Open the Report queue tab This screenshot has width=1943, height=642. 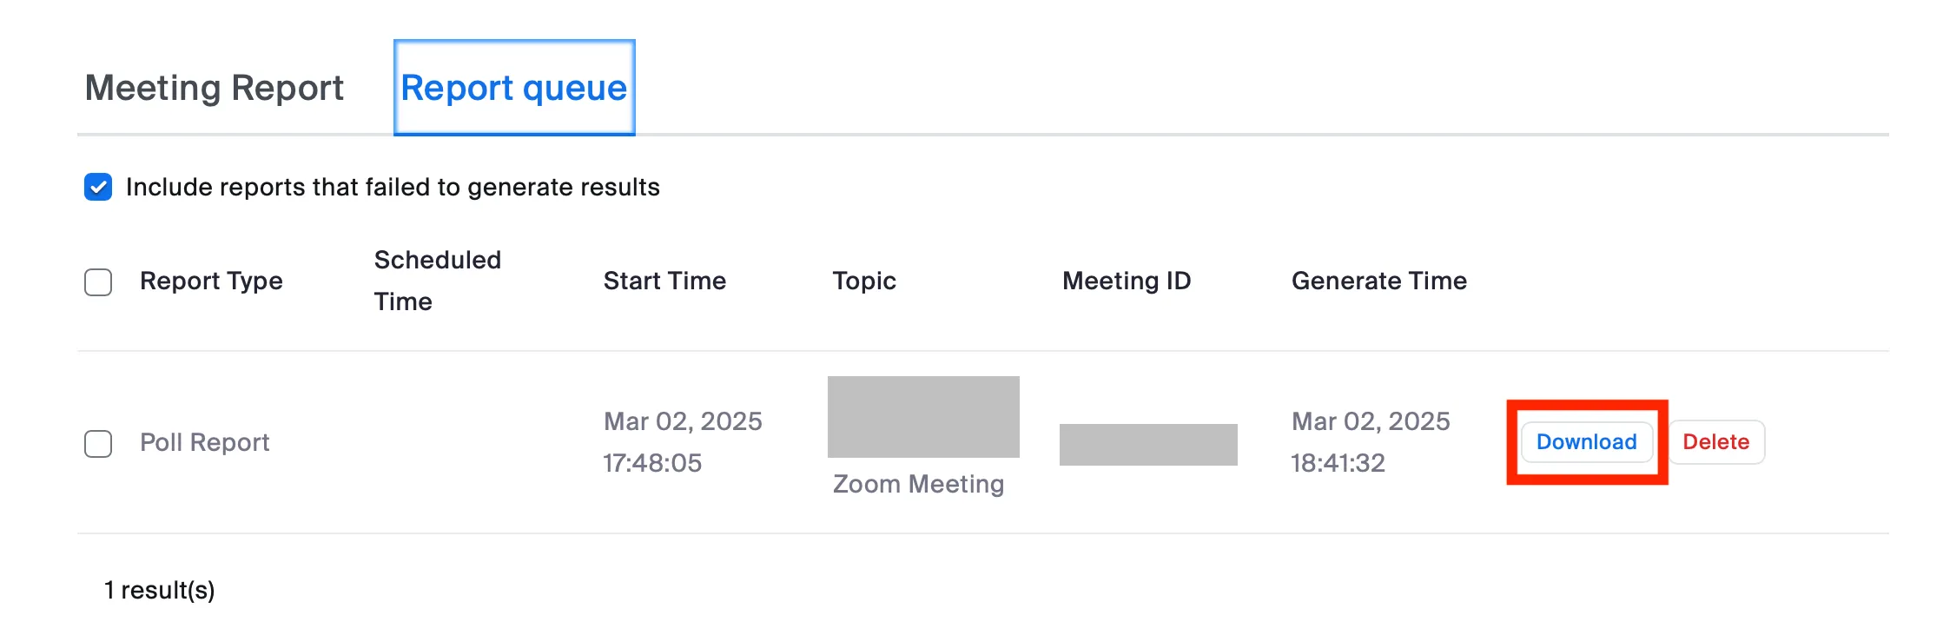tap(513, 88)
